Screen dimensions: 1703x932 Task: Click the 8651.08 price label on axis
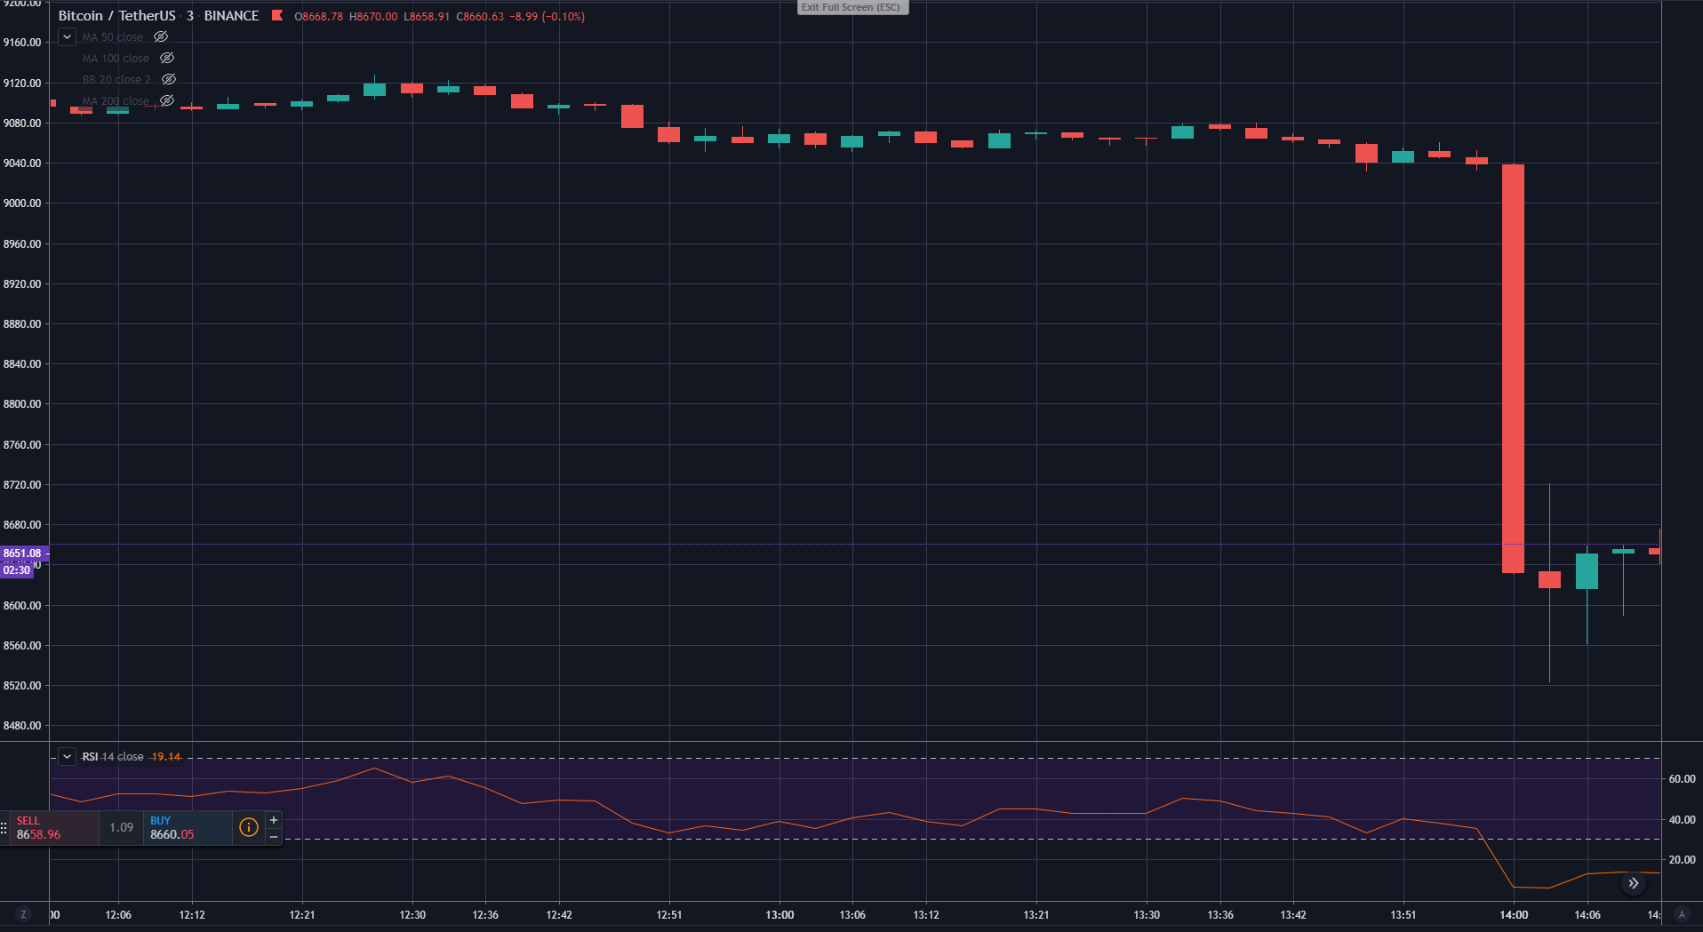tap(22, 554)
